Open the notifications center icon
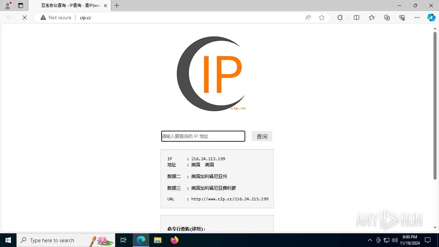The width and height of the screenshot is (439, 247). [x=428, y=240]
